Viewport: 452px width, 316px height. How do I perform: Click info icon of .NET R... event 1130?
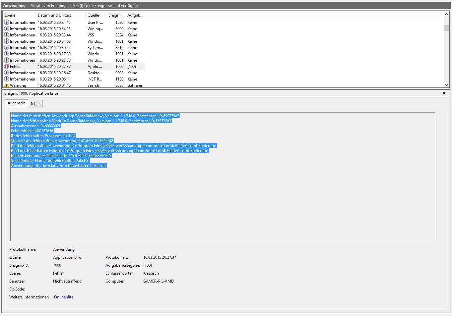click(6, 79)
